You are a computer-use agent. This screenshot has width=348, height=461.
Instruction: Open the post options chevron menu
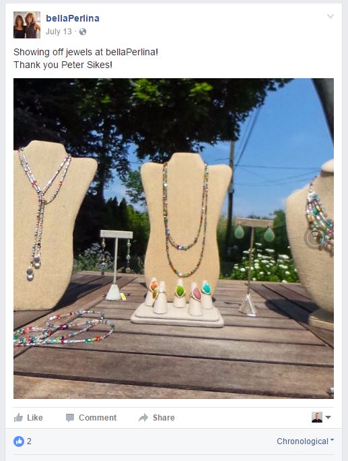[330, 16]
